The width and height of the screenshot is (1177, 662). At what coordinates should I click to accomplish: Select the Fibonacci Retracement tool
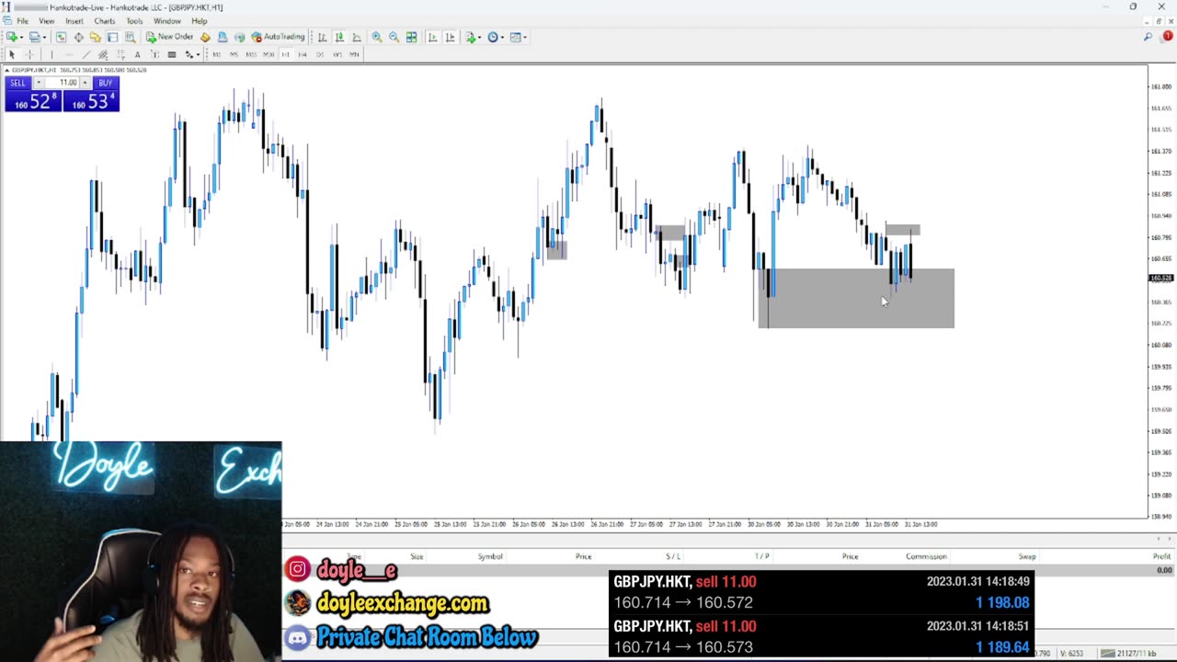[120, 54]
